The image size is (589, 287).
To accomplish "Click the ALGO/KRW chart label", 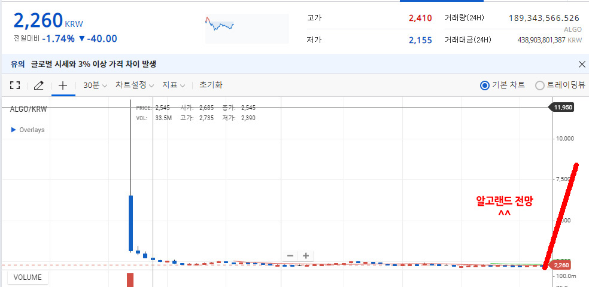I will (29, 109).
